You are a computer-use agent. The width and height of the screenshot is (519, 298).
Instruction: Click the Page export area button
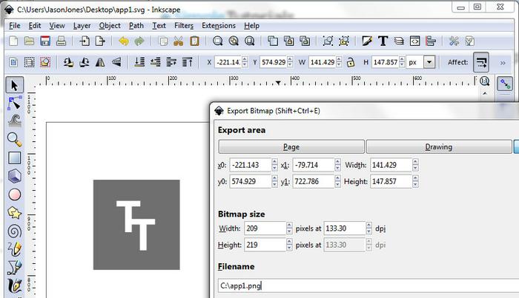coord(291,147)
